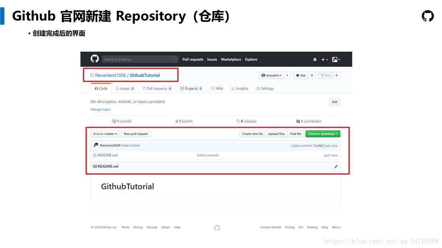
Task: Click the GithubTutorial heading in README
Action: [x=127, y=187]
